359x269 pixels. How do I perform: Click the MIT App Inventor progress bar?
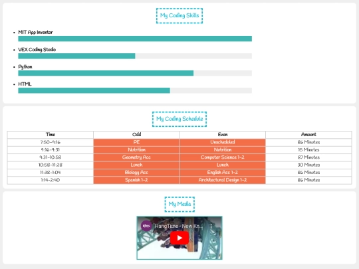[135, 39]
